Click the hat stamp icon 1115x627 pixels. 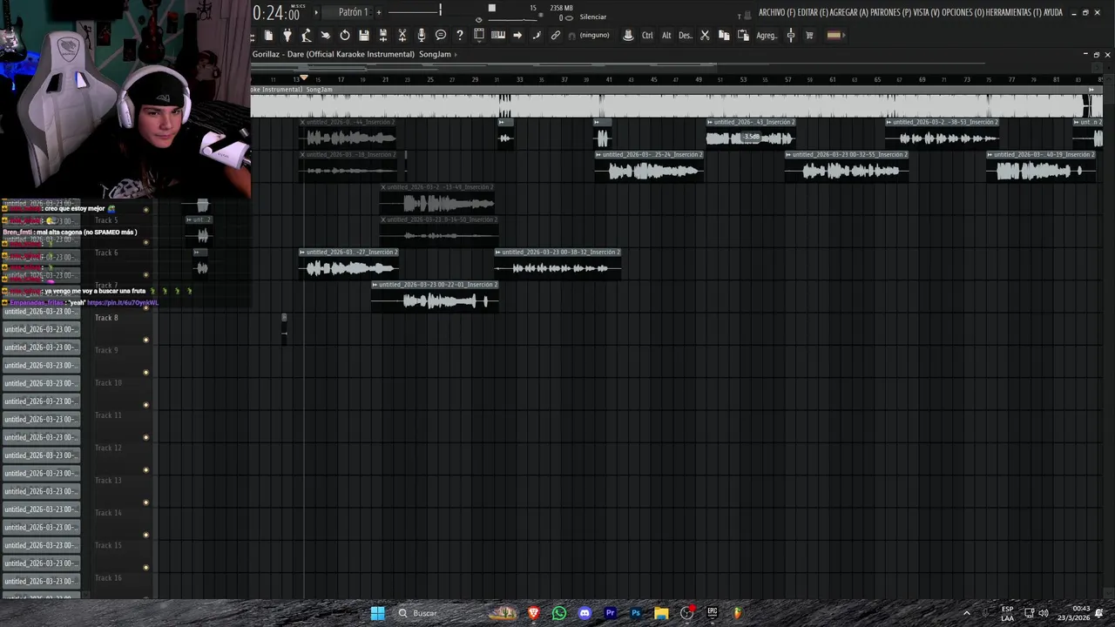(628, 35)
